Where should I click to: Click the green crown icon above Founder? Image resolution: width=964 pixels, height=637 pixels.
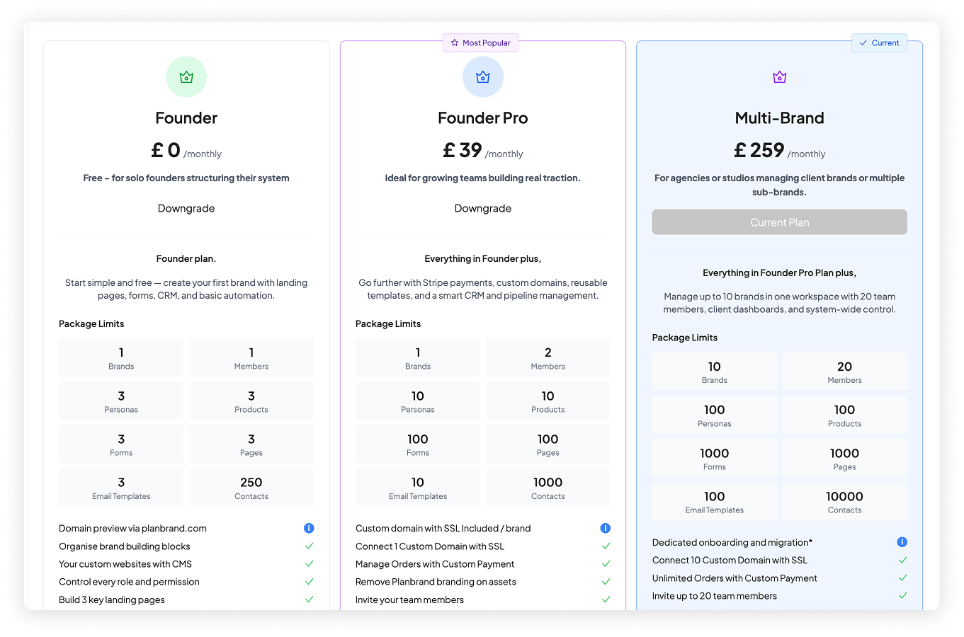(x=186, y=77)
